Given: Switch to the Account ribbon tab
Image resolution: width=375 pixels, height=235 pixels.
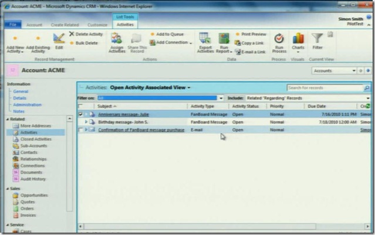Looking at the screenshot, I should (x=34, y=25).
